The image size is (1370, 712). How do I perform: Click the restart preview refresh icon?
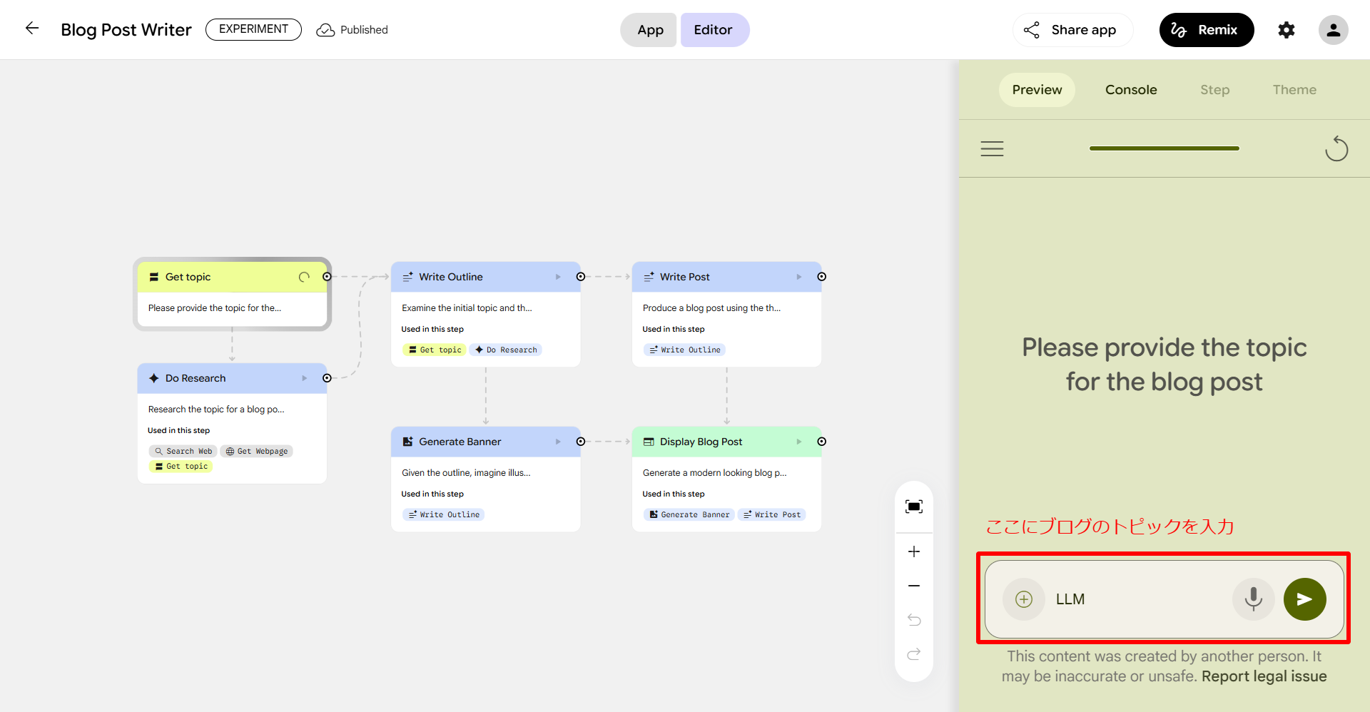tap(1336, 148)
